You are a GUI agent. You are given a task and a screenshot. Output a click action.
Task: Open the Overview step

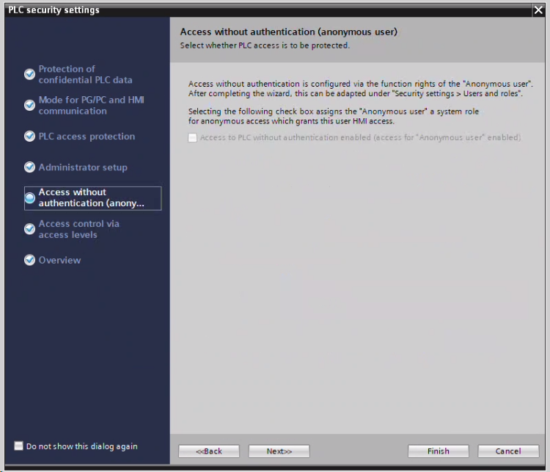(59, 261)
